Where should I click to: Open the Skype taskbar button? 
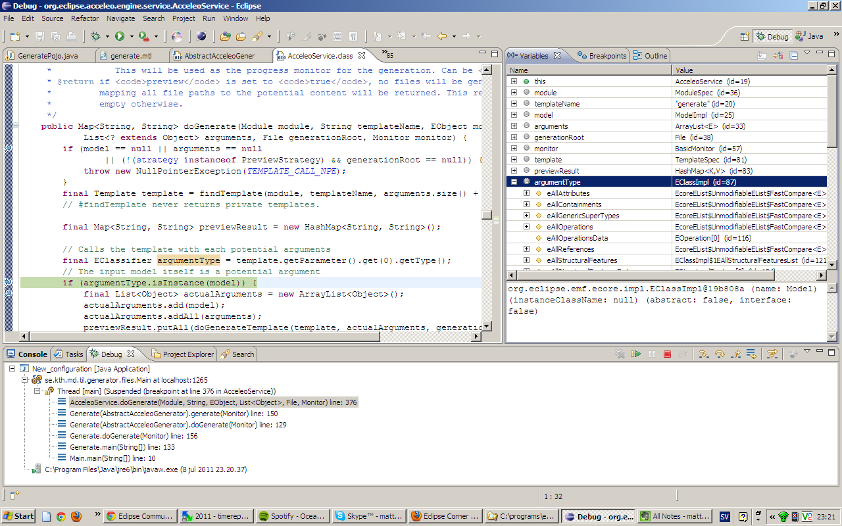click(368, 516)
